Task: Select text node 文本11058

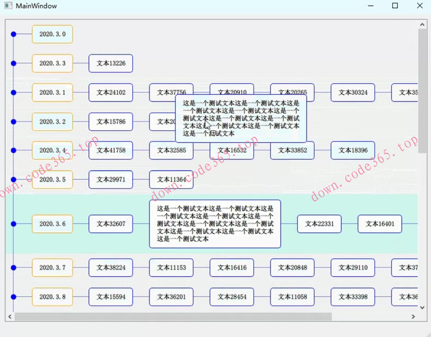Action: pyautogui.click(x=292, y=297)
